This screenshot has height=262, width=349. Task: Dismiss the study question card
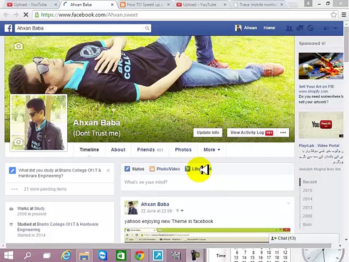(x=108, y=170)
